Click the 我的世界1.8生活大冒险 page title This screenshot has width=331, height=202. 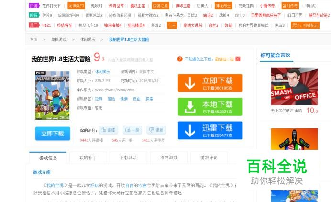coord(61,59)
